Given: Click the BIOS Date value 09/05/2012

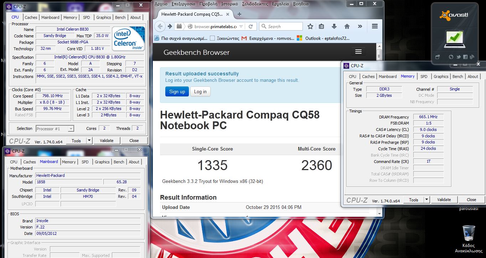Looking at the screenshot, I should (x=88, y=233).
